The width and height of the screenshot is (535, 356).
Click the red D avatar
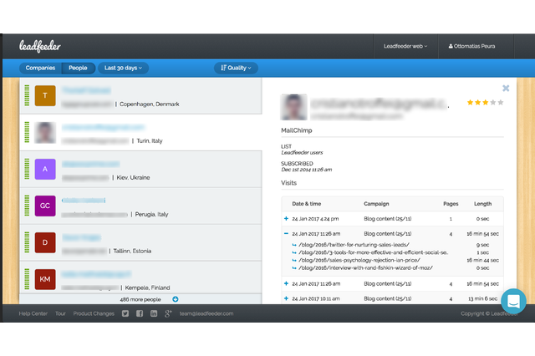click(x=45, y=242)
